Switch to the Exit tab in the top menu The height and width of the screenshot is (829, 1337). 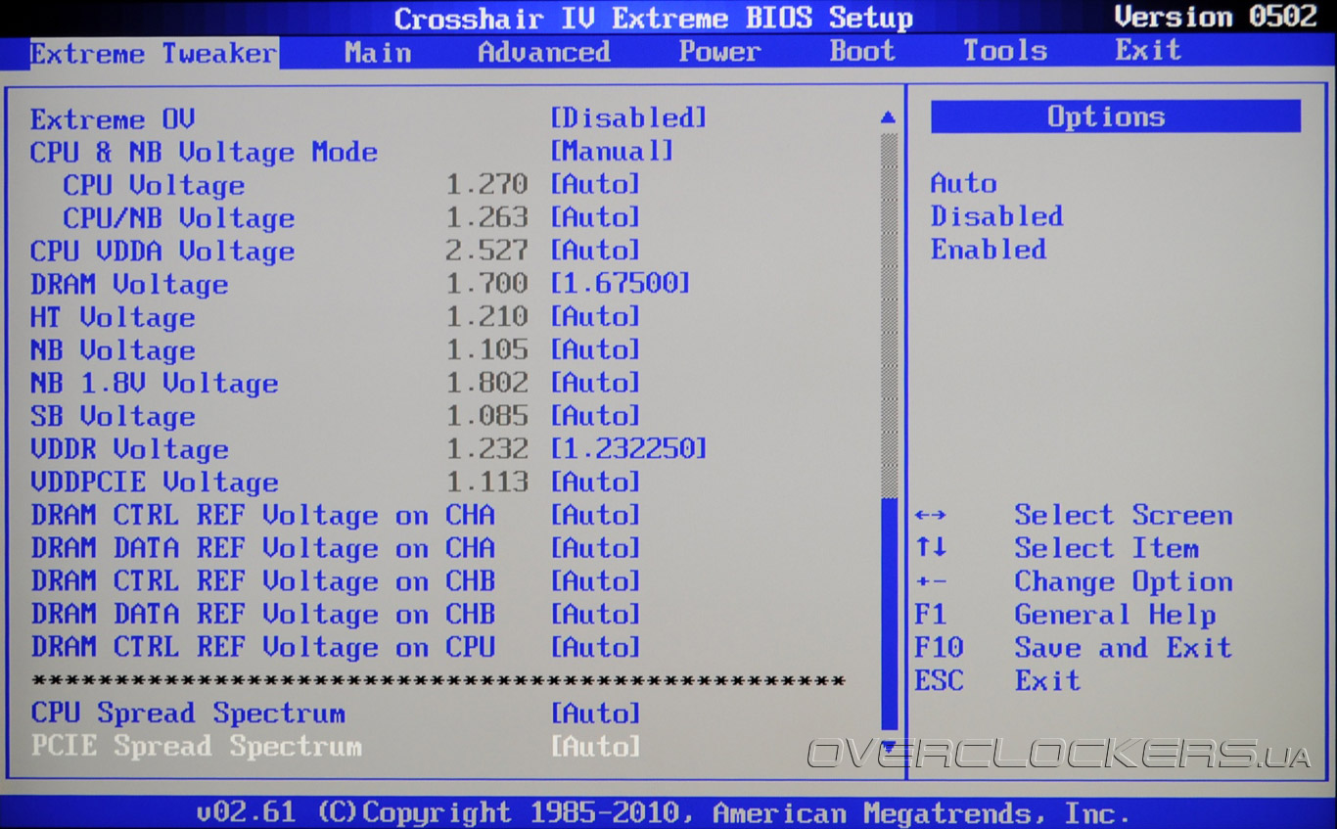1148,50
